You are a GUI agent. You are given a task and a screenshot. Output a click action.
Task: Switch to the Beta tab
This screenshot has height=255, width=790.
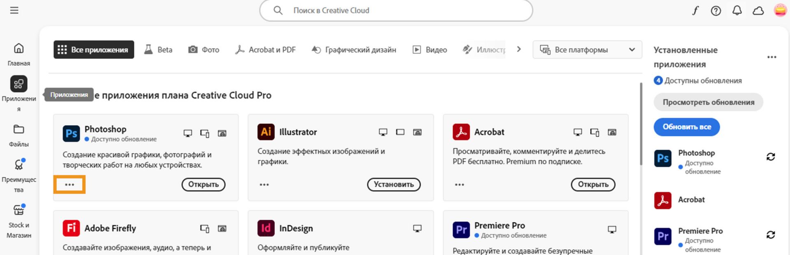pyautogui.click(x=158, y=50)
